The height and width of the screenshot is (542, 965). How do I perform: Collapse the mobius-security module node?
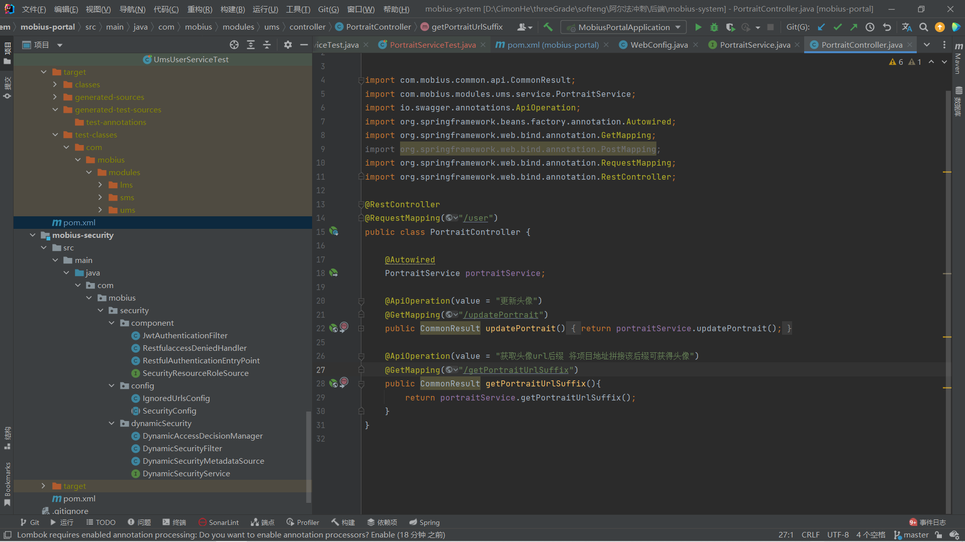click(33, 235)
